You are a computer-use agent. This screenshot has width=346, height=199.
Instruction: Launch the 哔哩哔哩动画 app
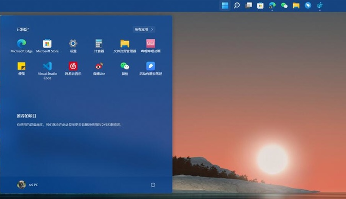(150, 46)
